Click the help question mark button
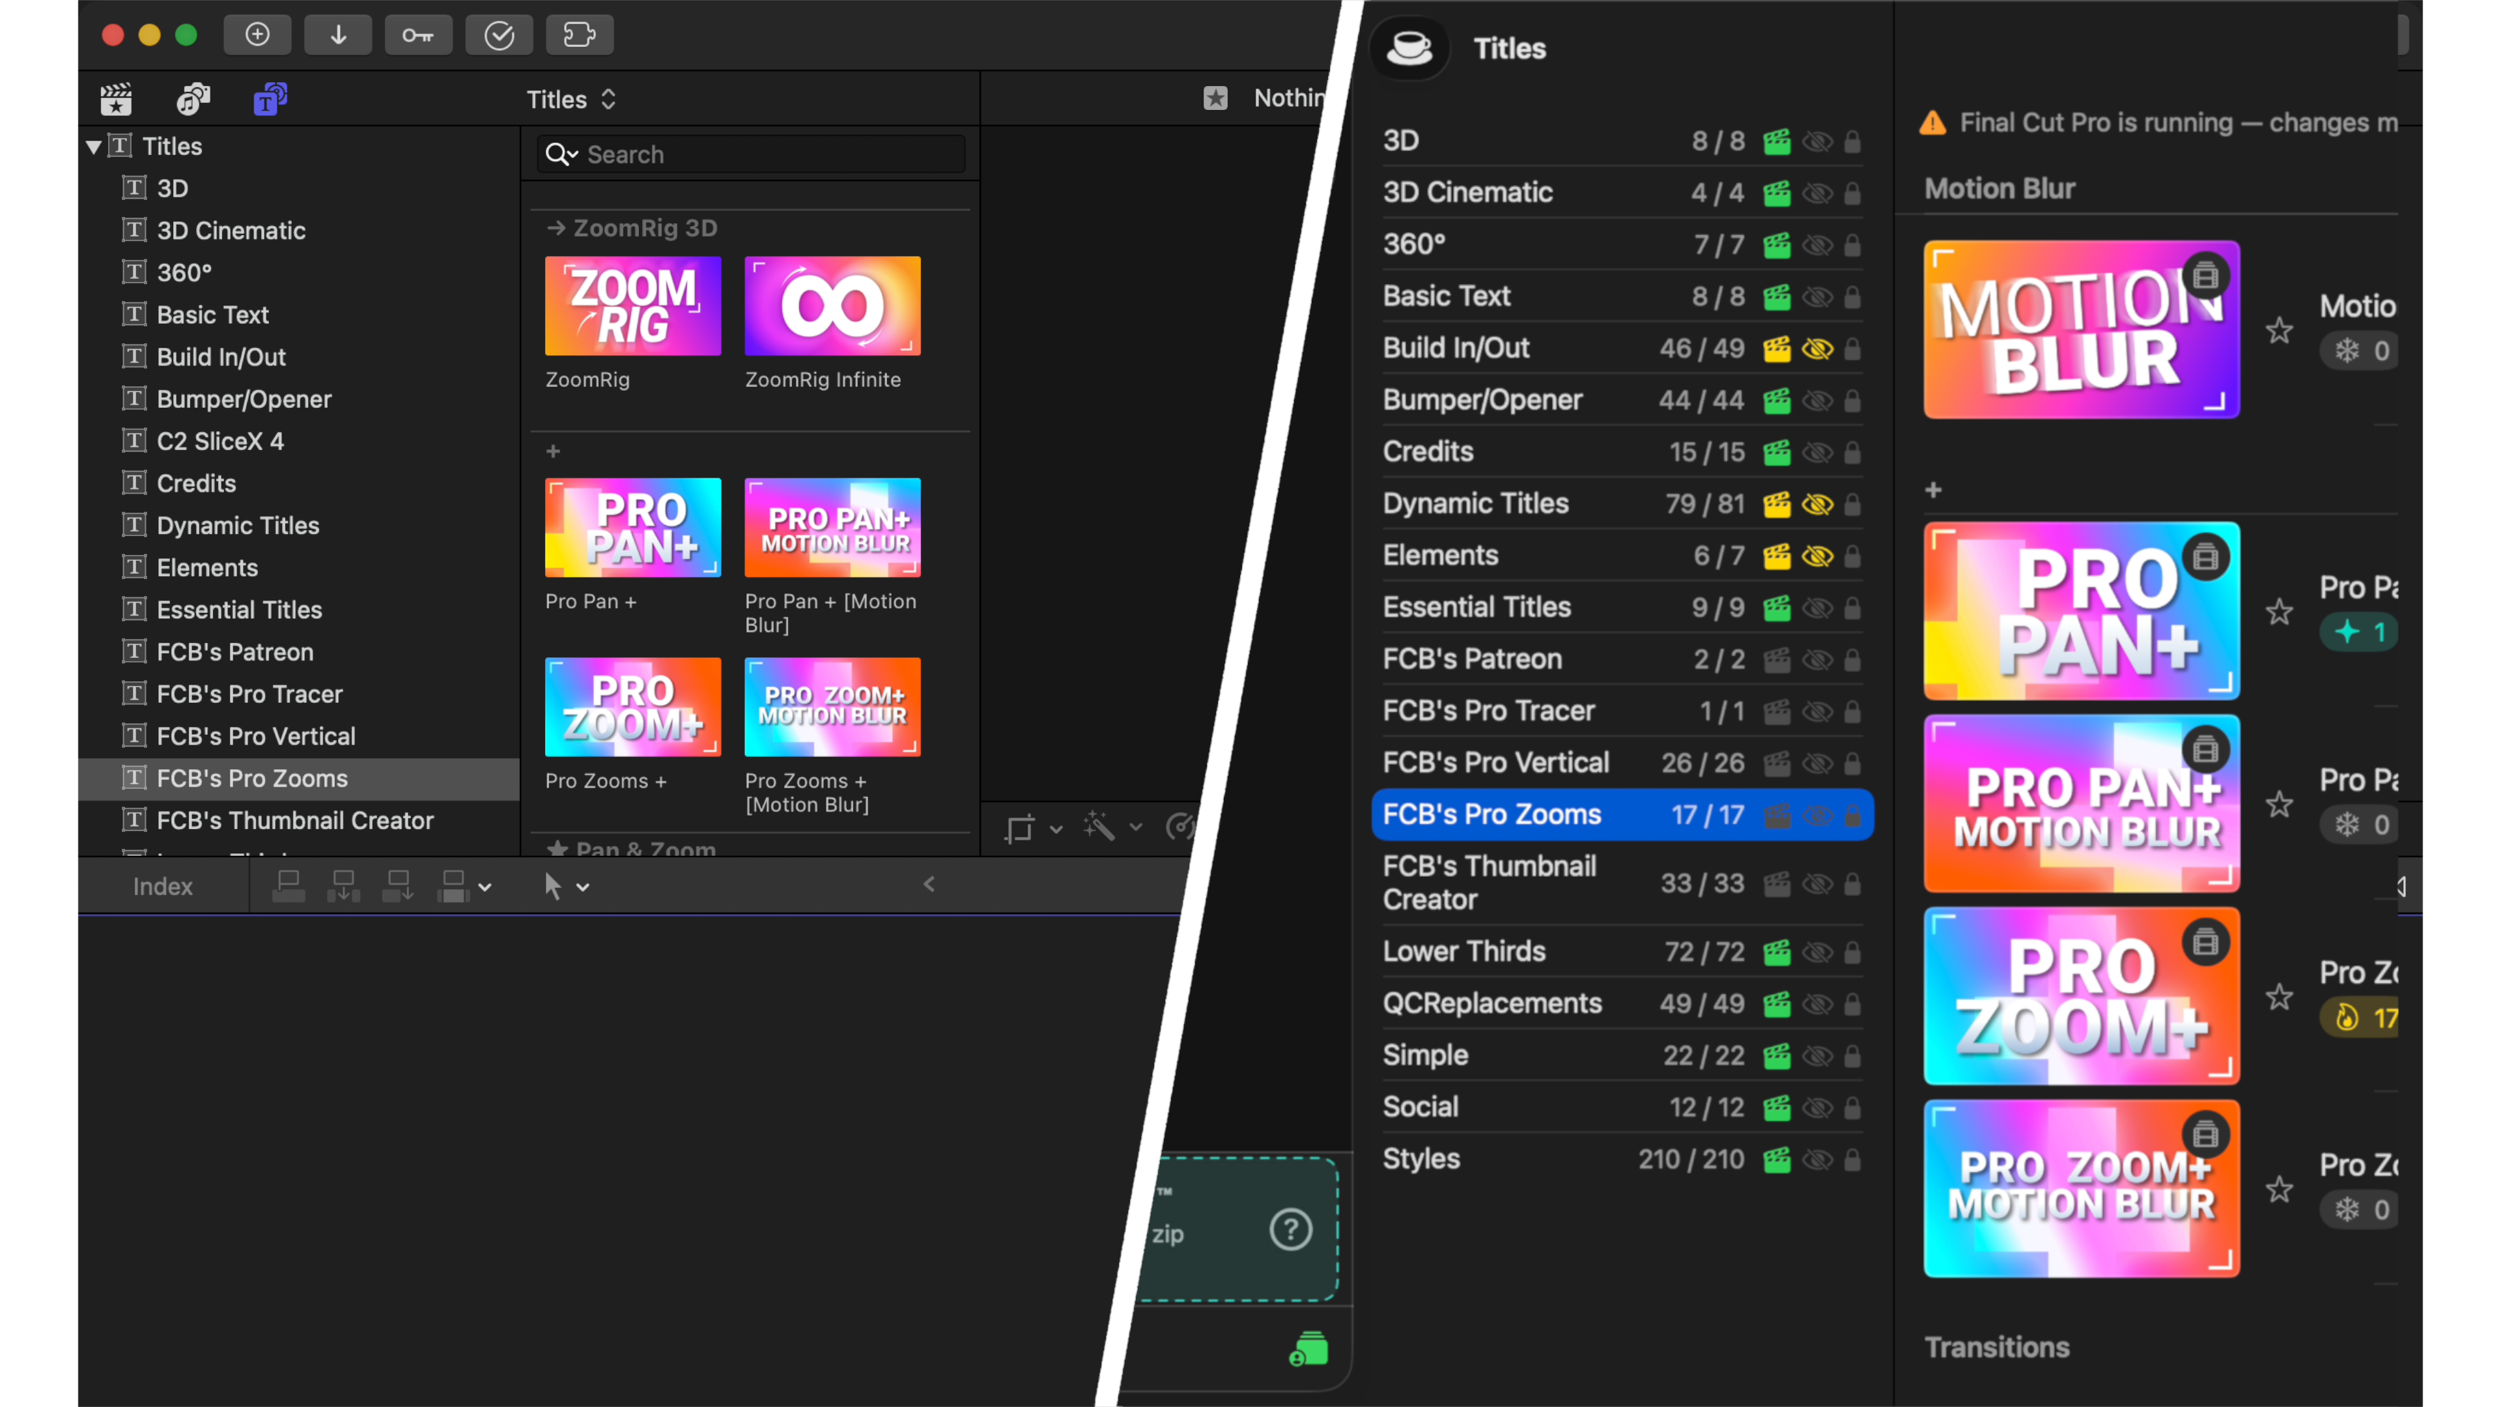The width and height of the screenshot is (2501, 1407). [1290, 1230]
